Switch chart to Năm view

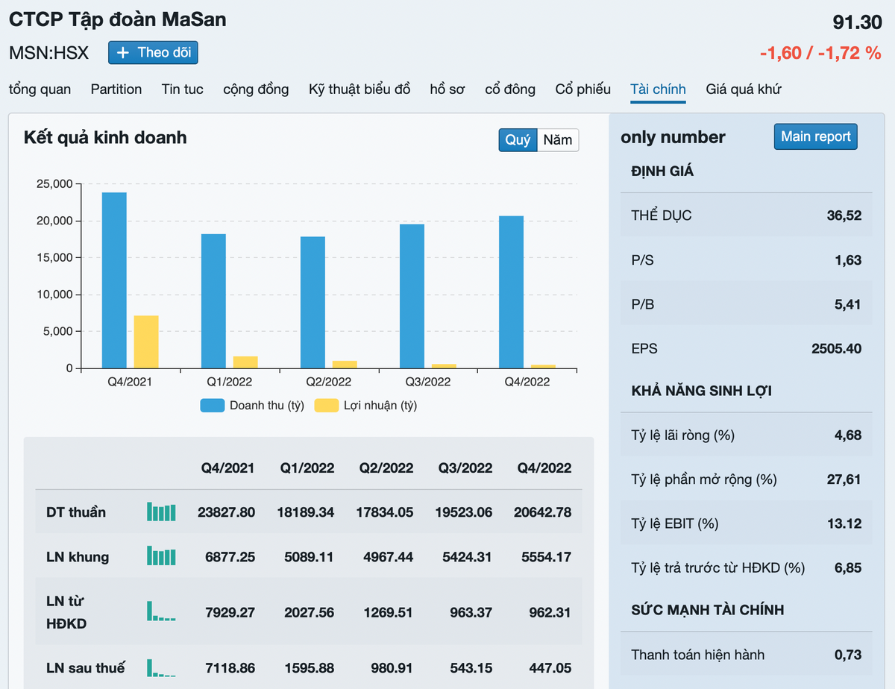tap(558, 140)
